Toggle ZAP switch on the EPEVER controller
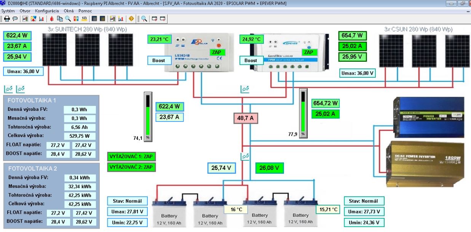 pos(309,52)
